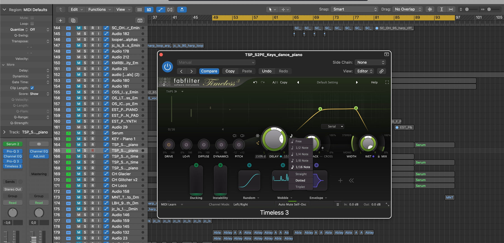Open the Functions menu
Image resolution: width=504 pixels, height=243 pixels.
[x=99, y=10]
